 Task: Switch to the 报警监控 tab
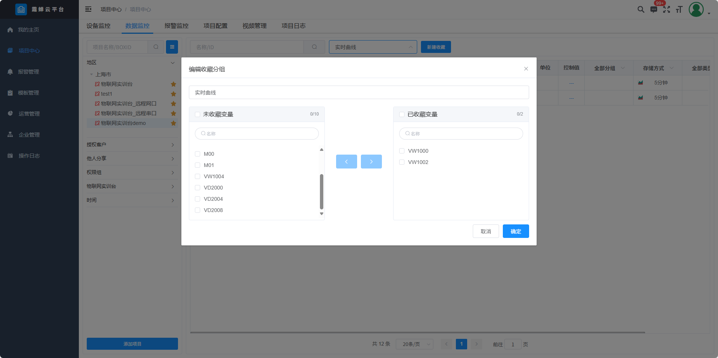click(176, 26)
